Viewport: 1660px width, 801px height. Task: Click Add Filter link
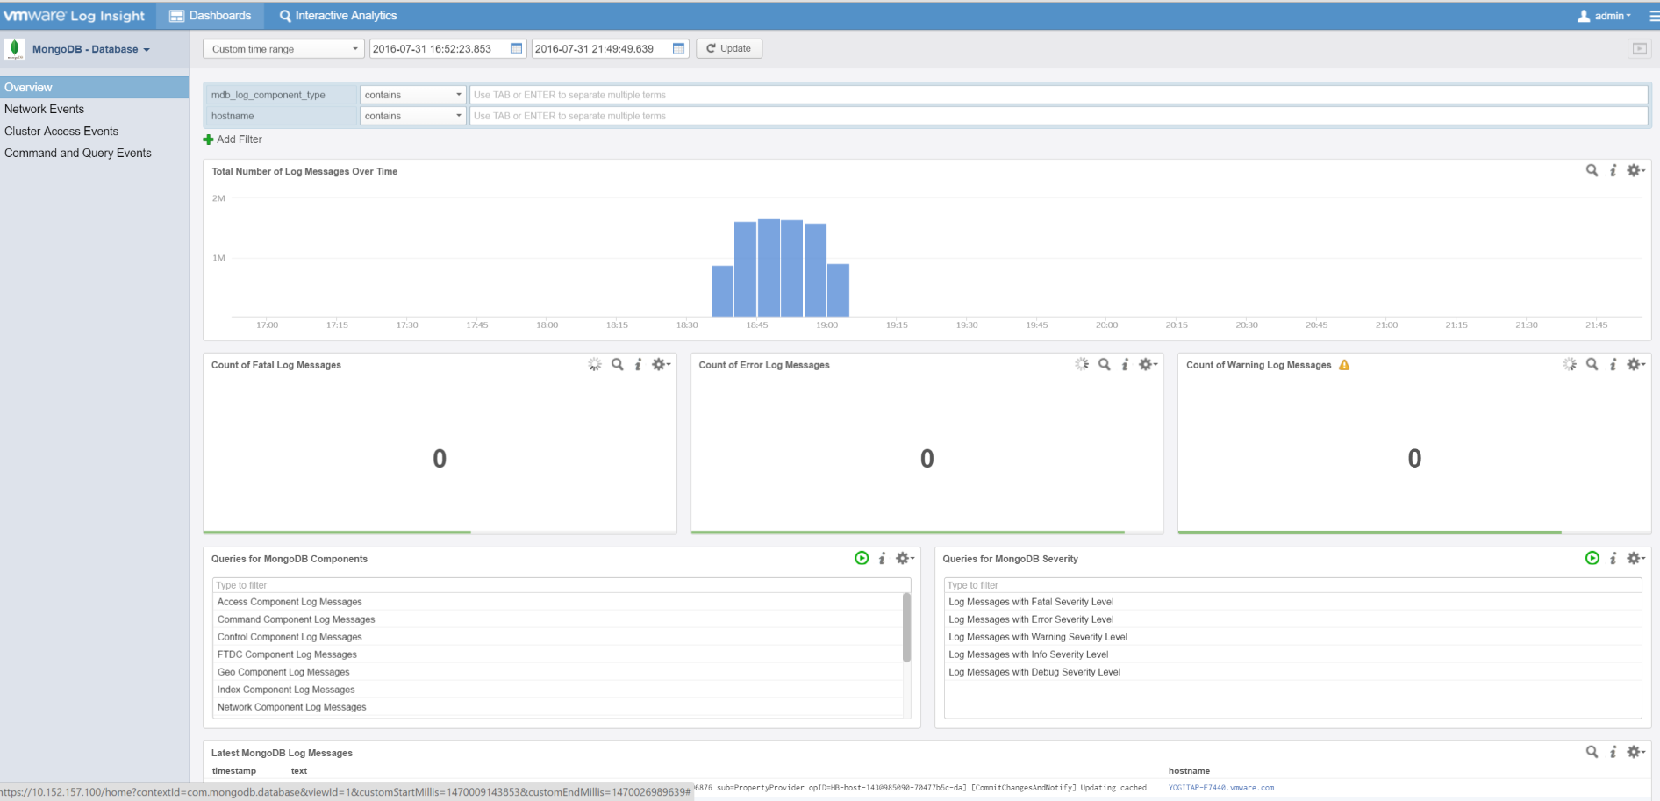(233, 139)
